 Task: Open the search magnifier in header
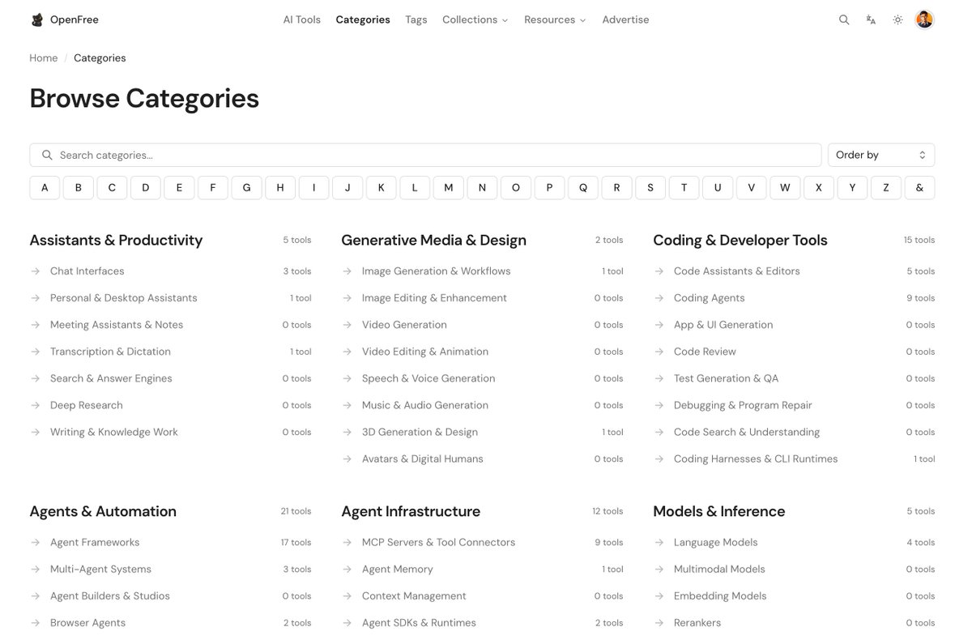844,19
